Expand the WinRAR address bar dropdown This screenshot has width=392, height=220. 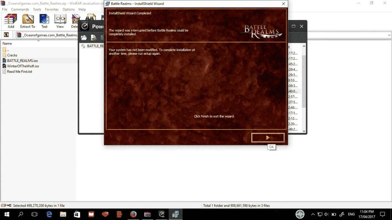[x=389, y=35]
